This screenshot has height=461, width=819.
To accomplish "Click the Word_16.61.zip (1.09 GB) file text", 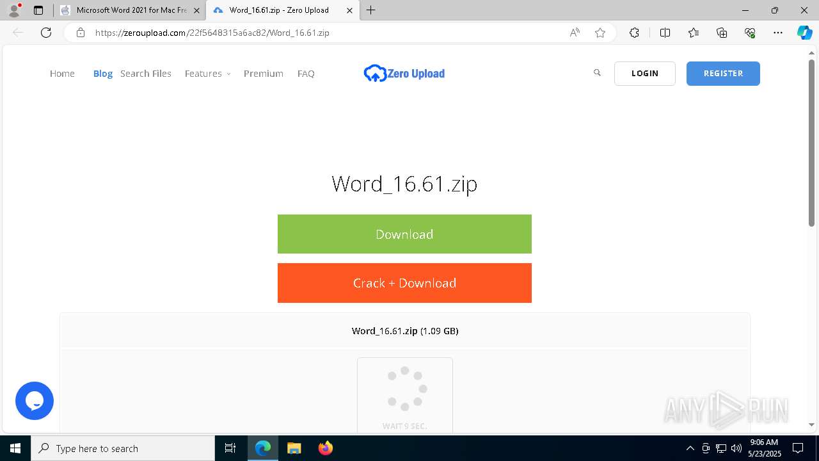I will [x=405, y=331].
